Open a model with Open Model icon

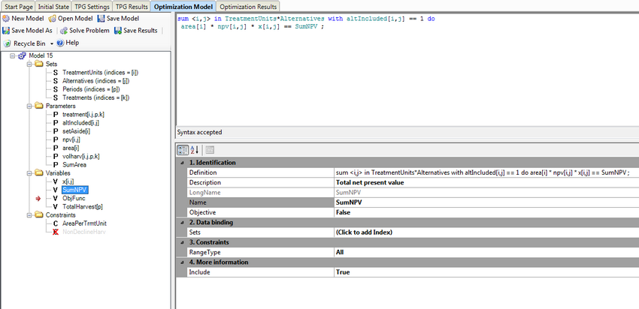[53, 18]
